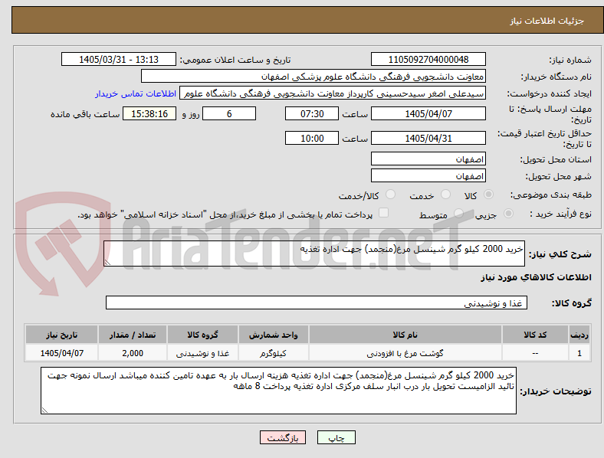The image size is (604, 458).
Task: Click the استان محل تحویل field
Action: tap(428, 159)
